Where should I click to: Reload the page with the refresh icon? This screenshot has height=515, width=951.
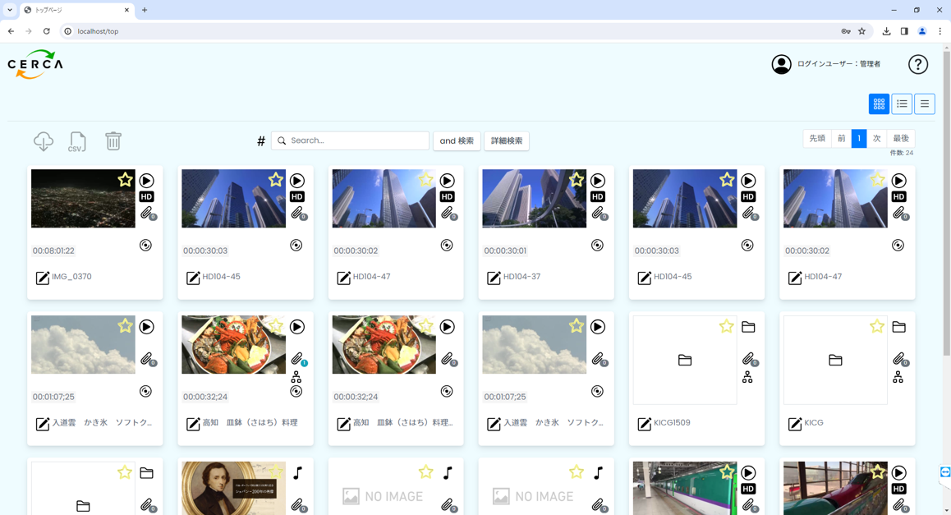point(46,31)
